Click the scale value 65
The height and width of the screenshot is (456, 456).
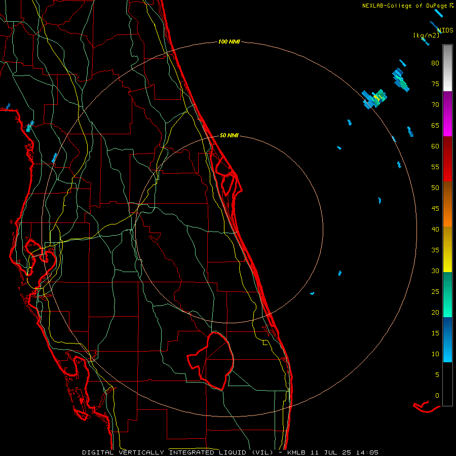coord(435,126)
